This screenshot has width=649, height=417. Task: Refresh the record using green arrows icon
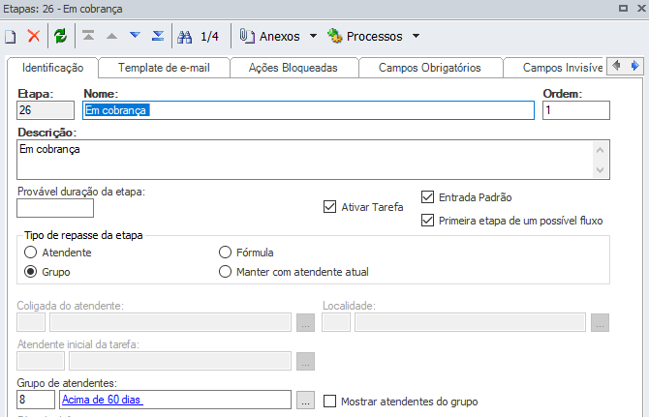tap(60, 36)
